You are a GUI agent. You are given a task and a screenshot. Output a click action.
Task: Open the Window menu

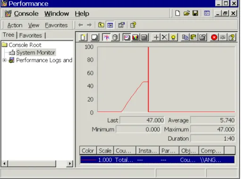[57, 14]
